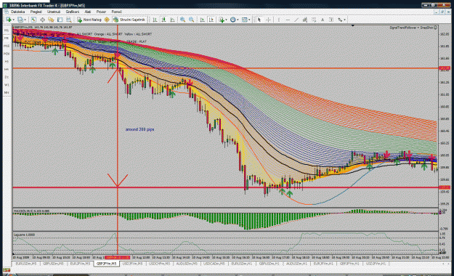This screenshot has width=454, height=276.
Task: Expand the profiles dropdown arrow
Action: (x=25, y=20)
